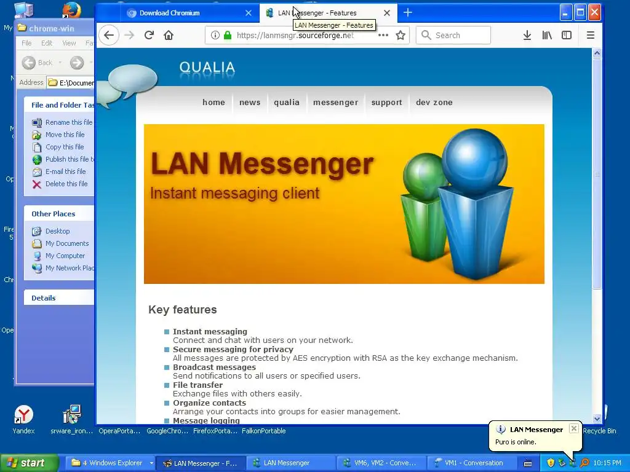Open the qualia nav link
This screenshot has height=472, width=630.
[x=287, y=103]
